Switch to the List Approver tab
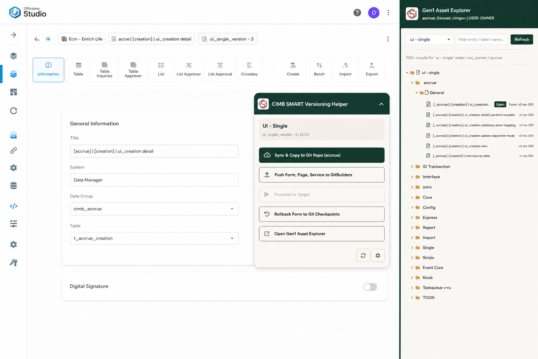This screenshot has height=359, width=538. coord(189,70)
